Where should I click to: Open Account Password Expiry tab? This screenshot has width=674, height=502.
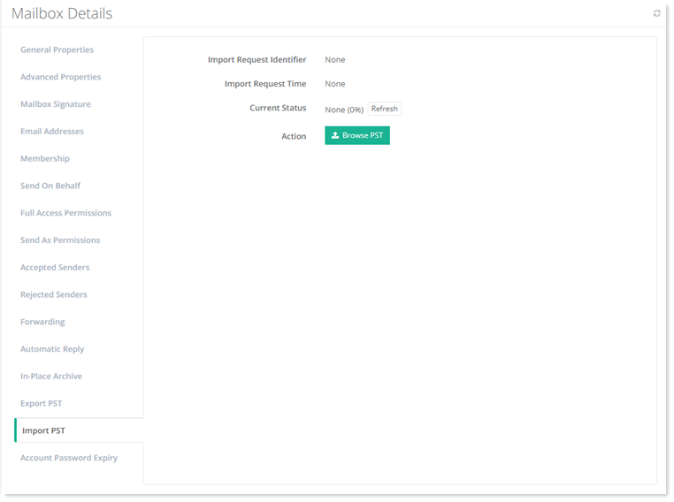pos(69,458)
